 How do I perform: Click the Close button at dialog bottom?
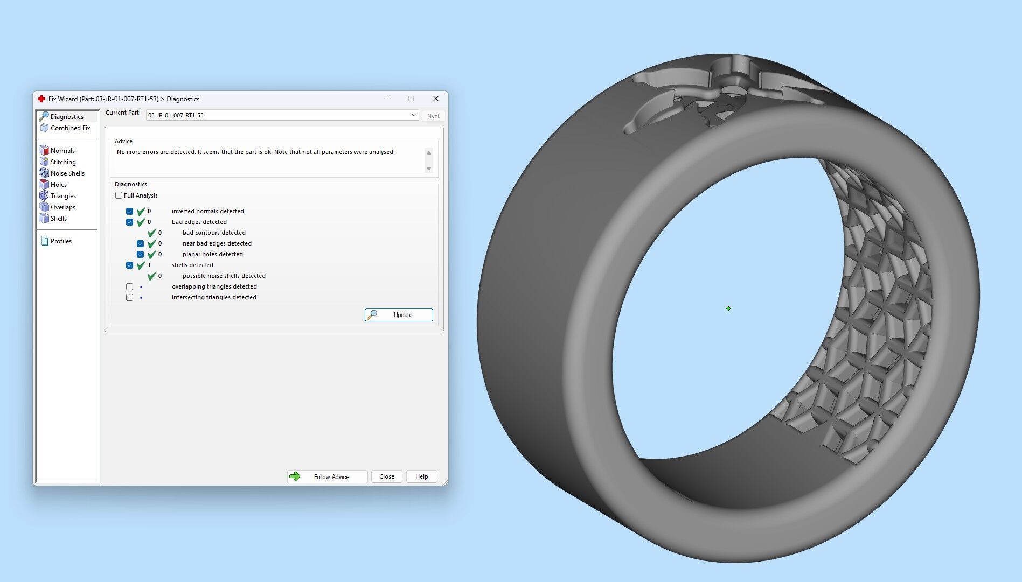387,476
